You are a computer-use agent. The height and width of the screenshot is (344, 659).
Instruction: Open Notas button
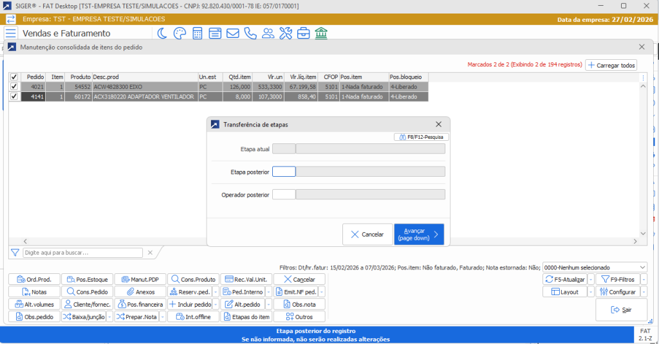click(x=35, y=292)
